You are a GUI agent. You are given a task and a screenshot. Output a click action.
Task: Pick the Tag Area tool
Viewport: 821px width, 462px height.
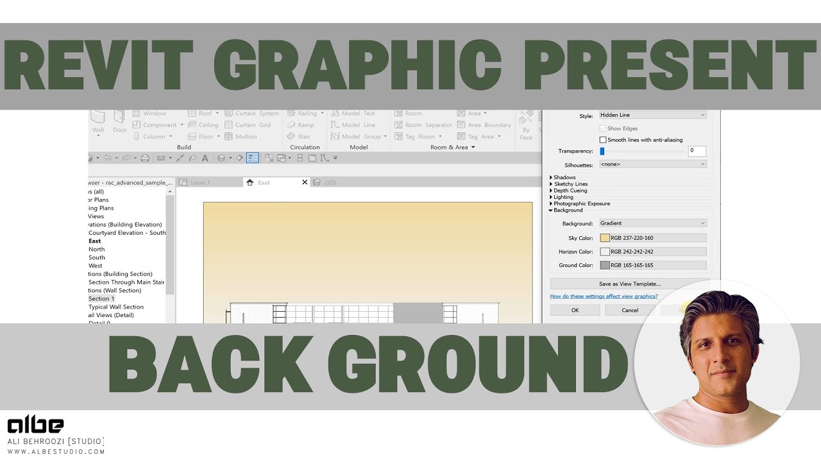478,137
